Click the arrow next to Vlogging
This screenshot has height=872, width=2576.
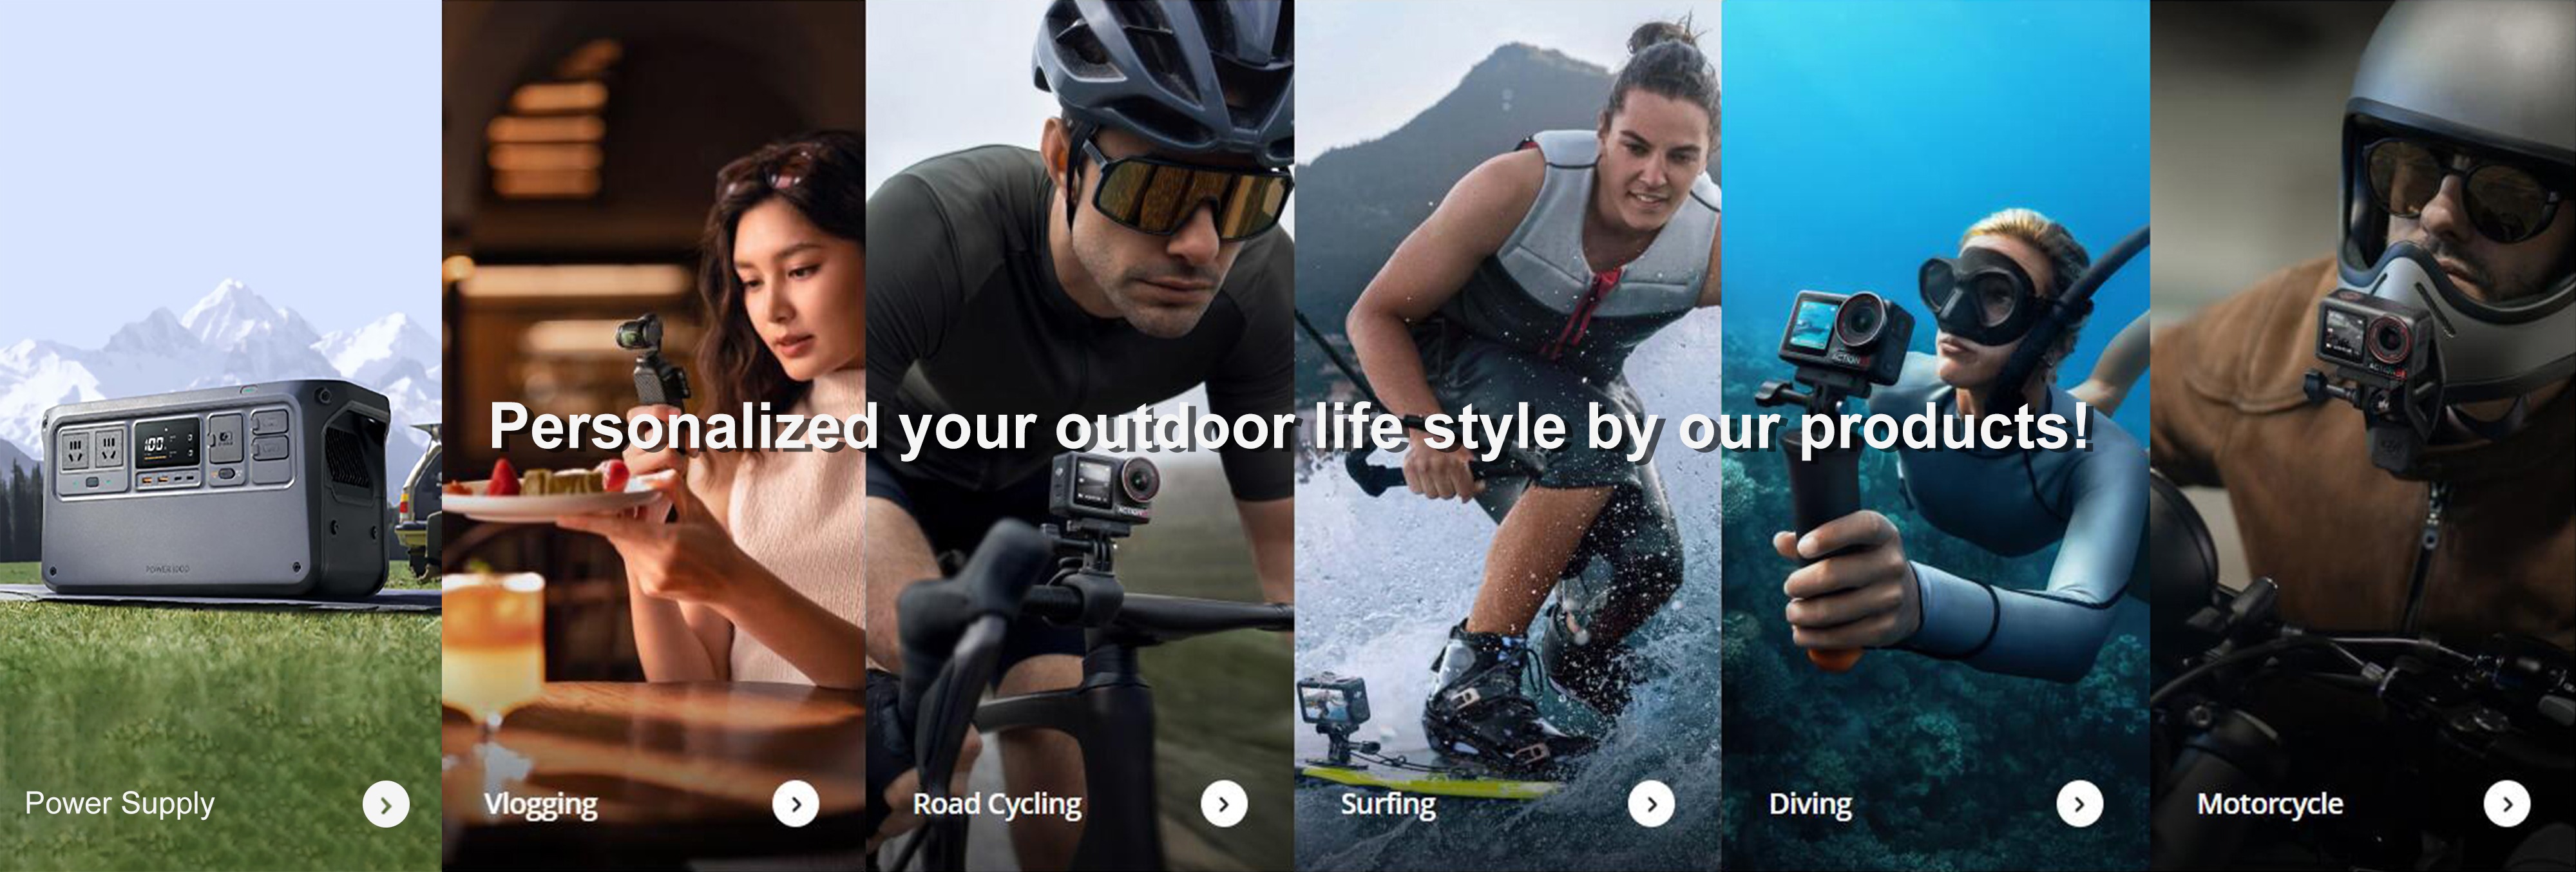point(796,804)
